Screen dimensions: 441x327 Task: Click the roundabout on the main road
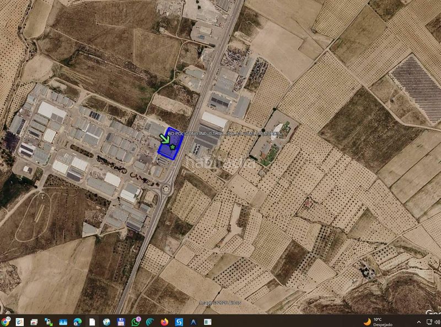click(x=166, y=189)
